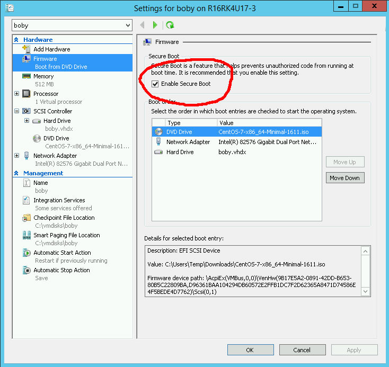Click details box scroll down arrow
Viewport: 389px width, 367px height.
[x=366, y=291]
